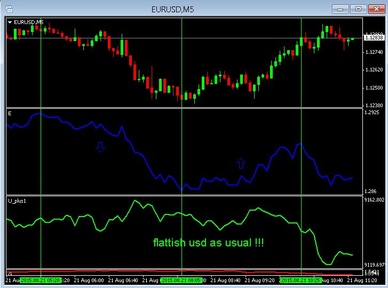
Task: Click the 1.12620 price scale value
Action: 374,70
